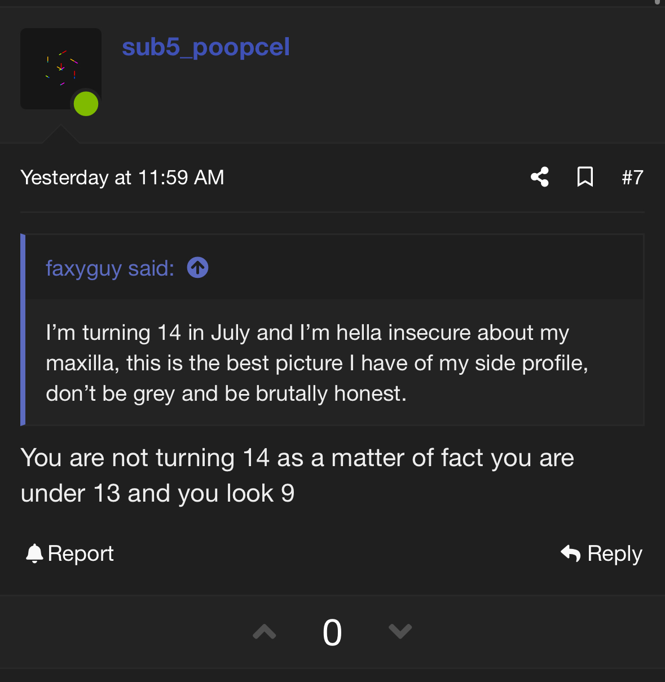
Task: Open sub5_poopcel's user profile link
Action: tap(206, 47)
